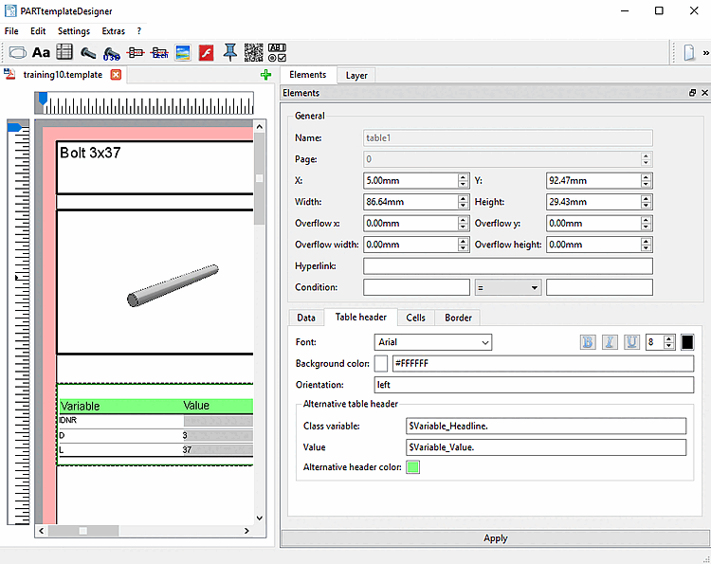Select the text element tool (Aa)
The height and width of the screenshot is (564, 711).
click(41, 52)
